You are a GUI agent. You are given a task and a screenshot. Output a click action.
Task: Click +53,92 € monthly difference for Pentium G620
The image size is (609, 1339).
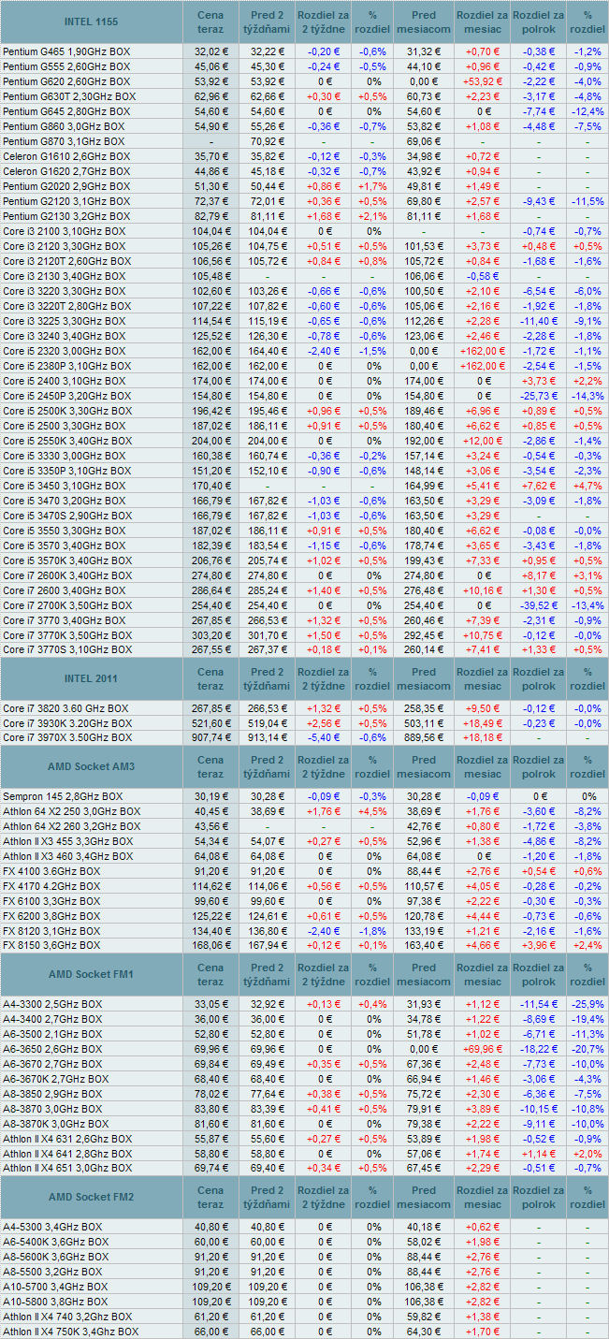click(483, 81)
